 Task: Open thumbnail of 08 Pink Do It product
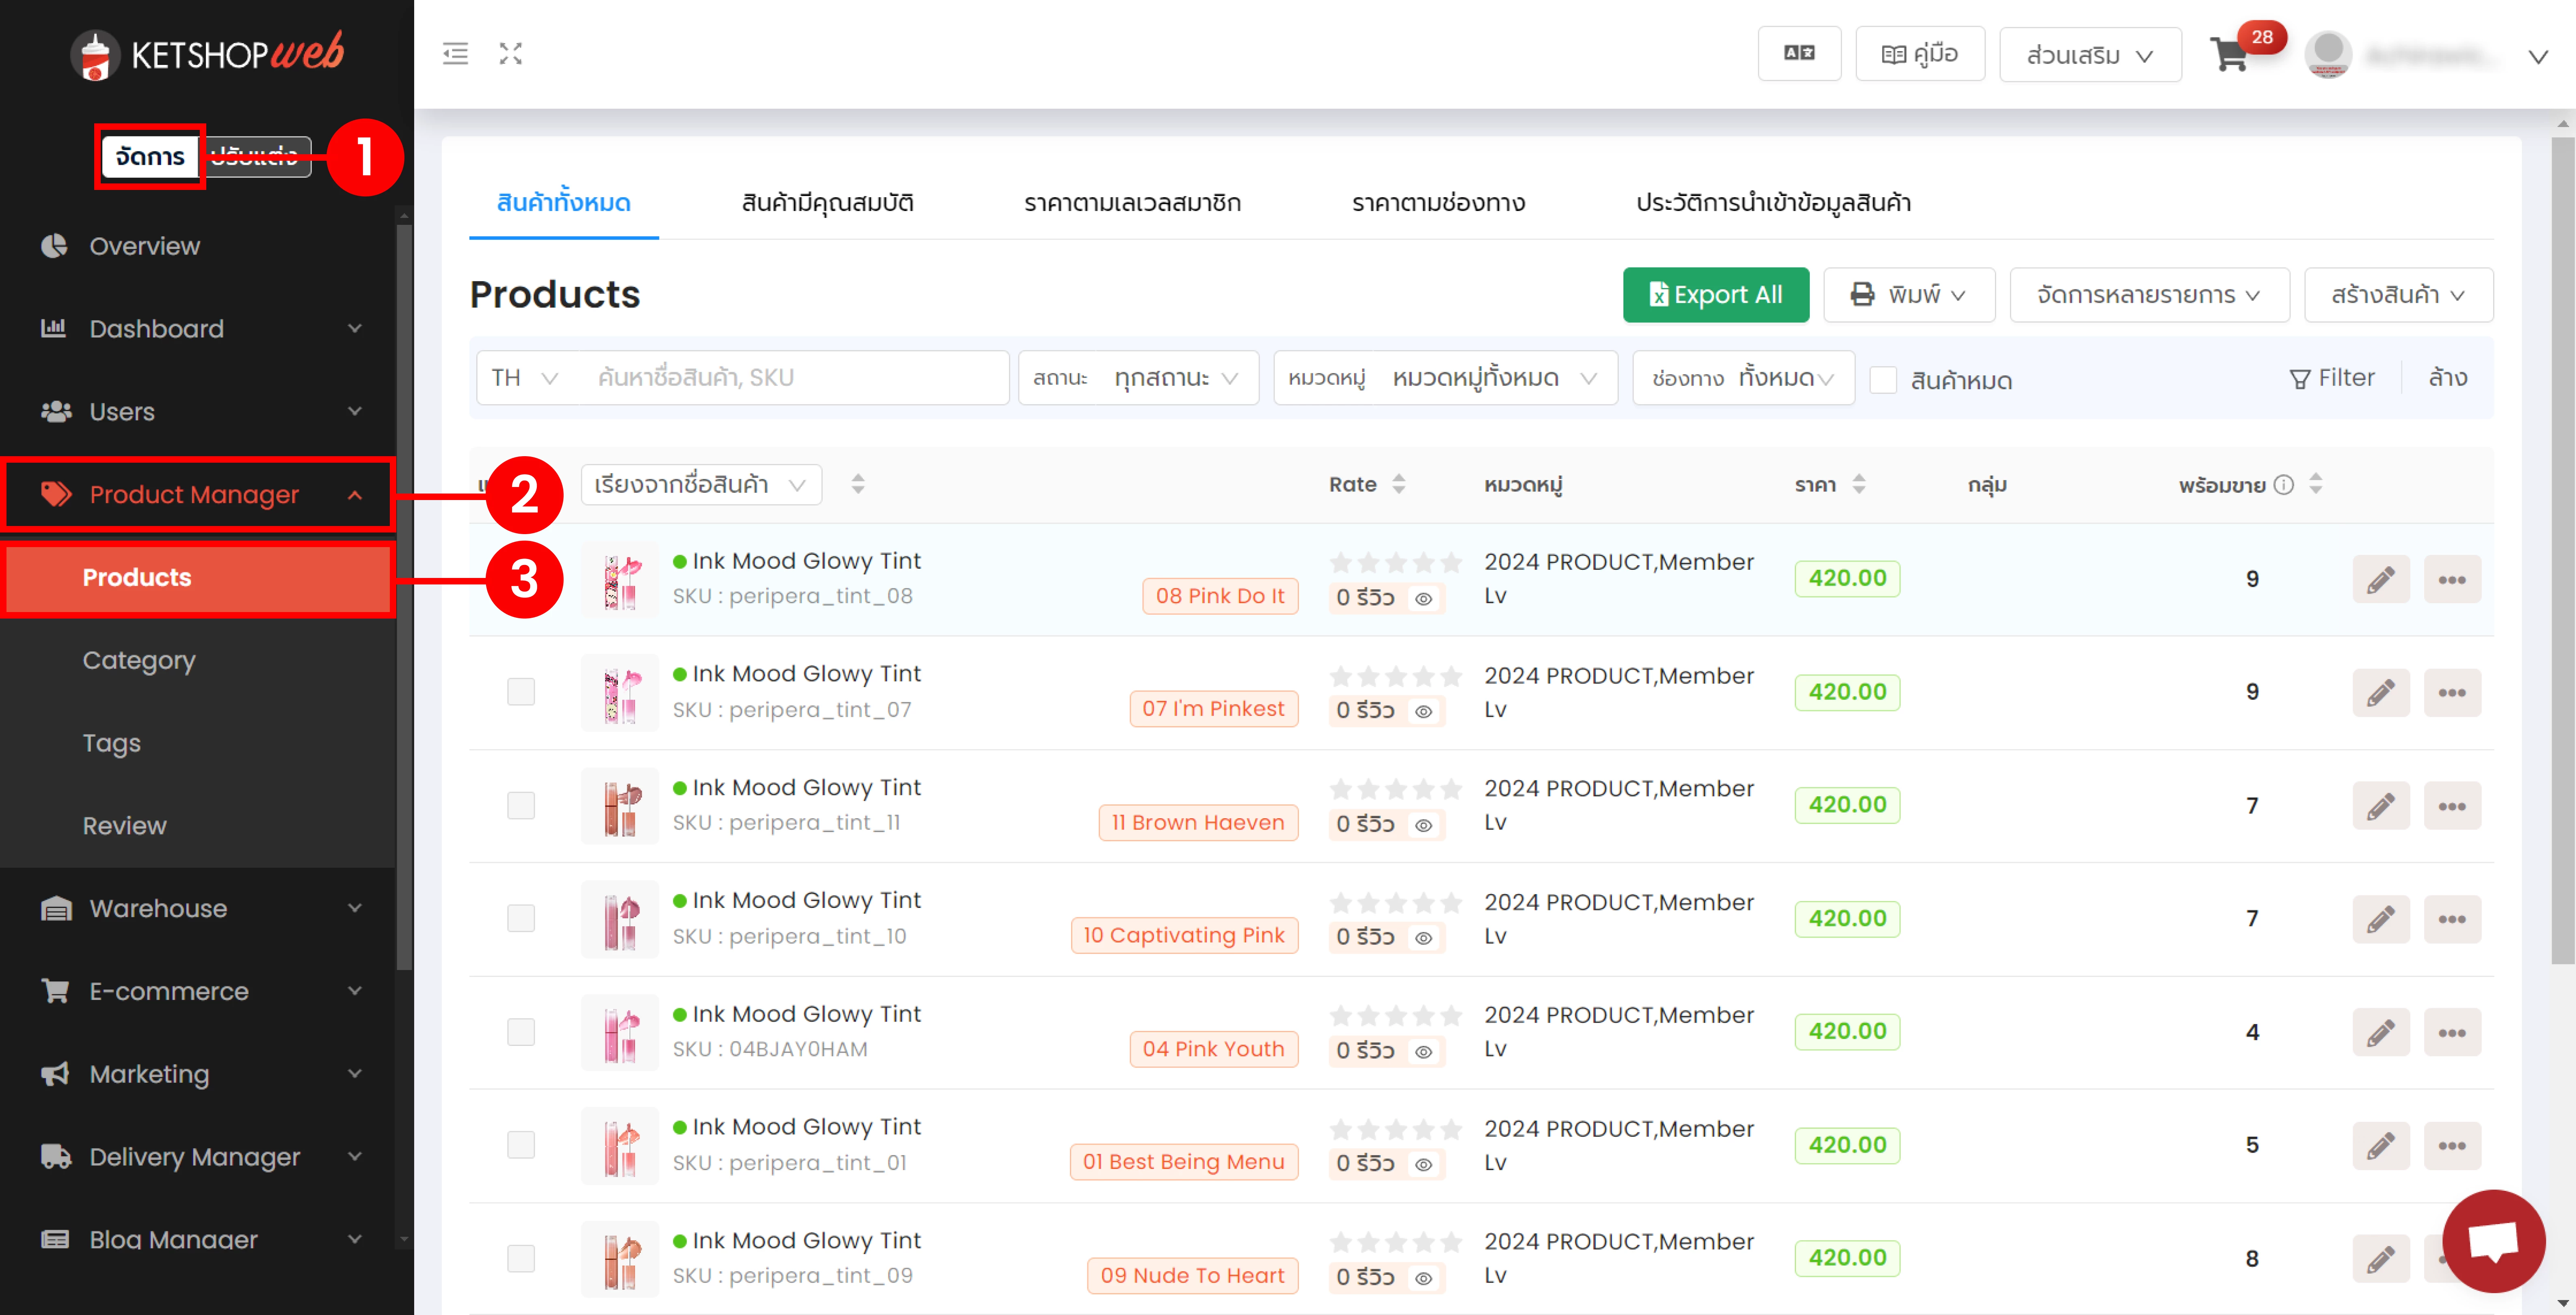620,580
